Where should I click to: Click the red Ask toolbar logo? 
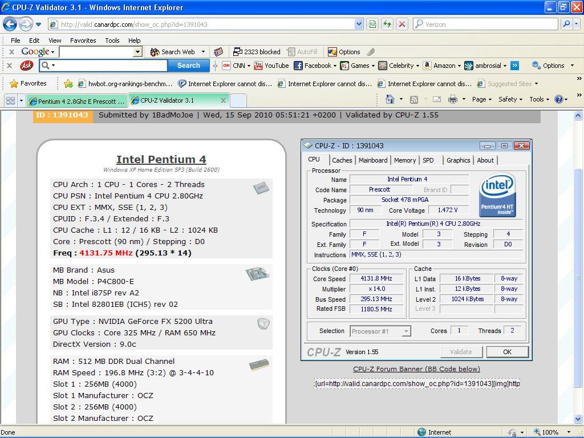26,66
